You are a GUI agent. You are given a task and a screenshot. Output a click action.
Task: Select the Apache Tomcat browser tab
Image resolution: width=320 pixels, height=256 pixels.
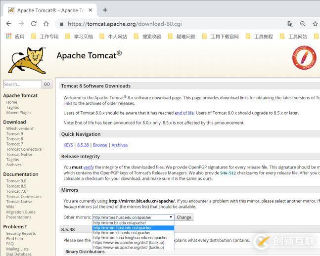pyautogui.click(x=50, y=10)
